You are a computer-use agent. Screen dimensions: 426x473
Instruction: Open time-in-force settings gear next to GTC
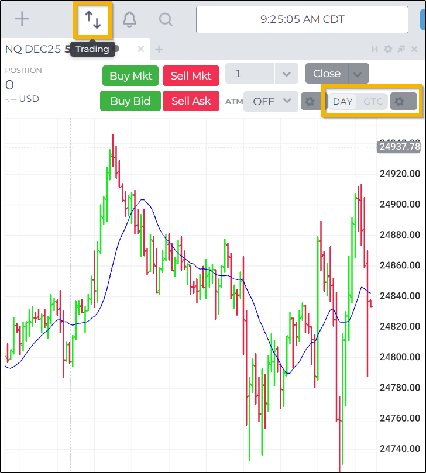(403, 101)
